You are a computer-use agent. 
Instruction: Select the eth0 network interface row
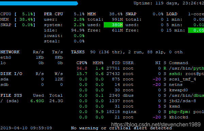click(x=32, y=57)
